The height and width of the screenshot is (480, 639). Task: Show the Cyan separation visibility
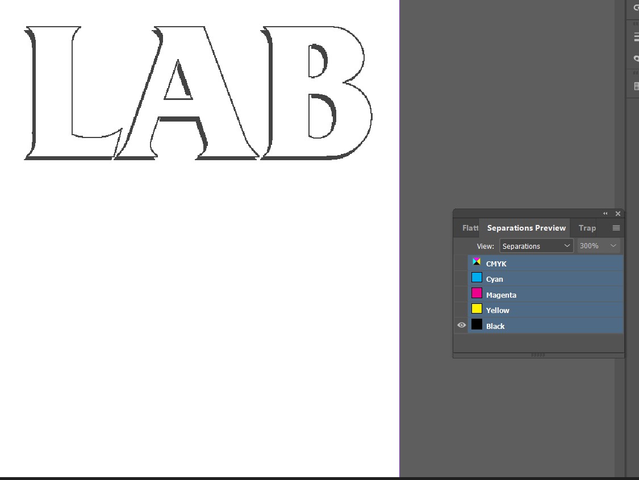click(461, 278)
